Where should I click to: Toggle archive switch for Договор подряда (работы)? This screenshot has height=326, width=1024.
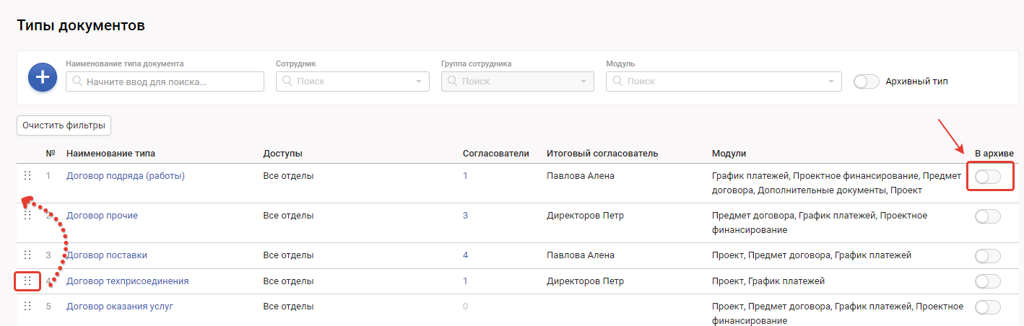987,177
